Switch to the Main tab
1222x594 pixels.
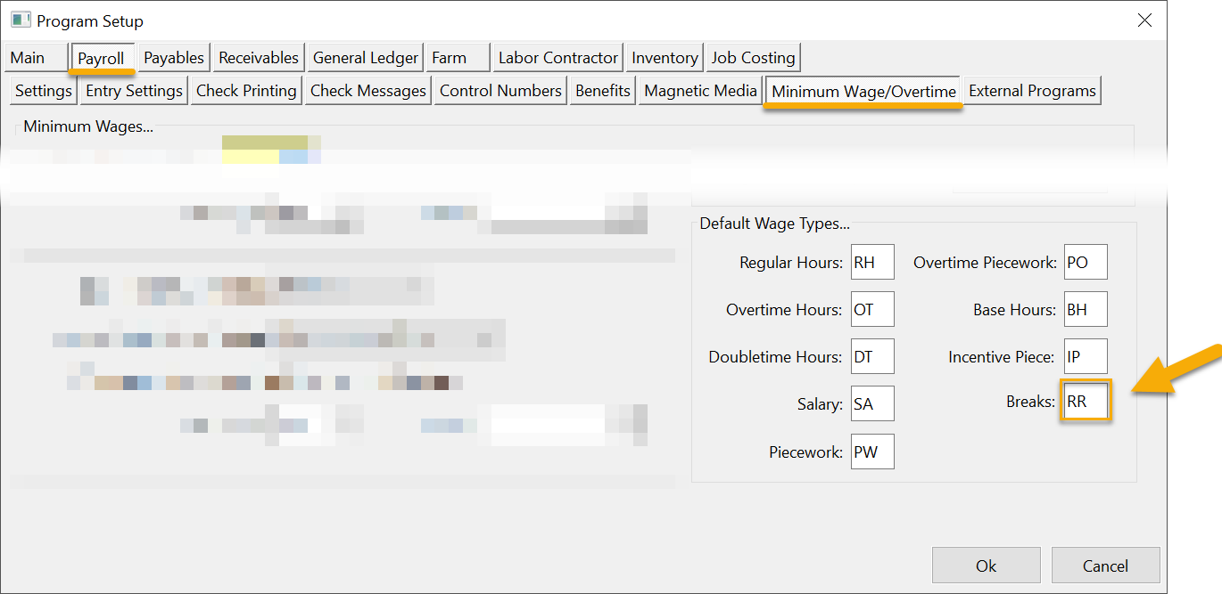(x=36, y=58)
